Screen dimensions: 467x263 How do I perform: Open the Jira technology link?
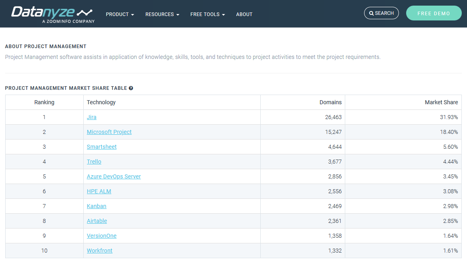(x=91, y=117)
